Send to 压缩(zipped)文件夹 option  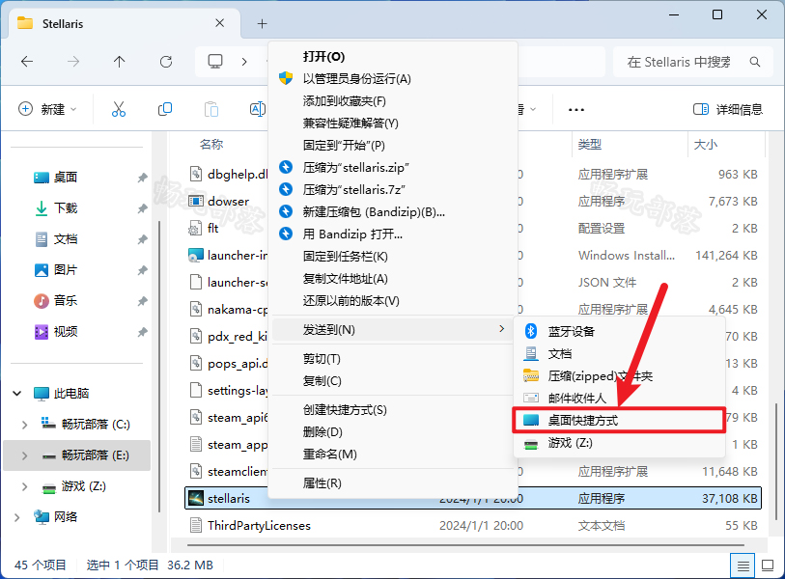619,375
